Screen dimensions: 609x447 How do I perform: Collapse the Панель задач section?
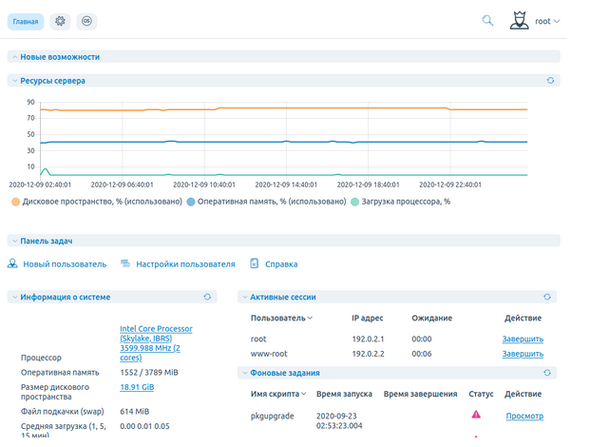(x=13, y=242)
